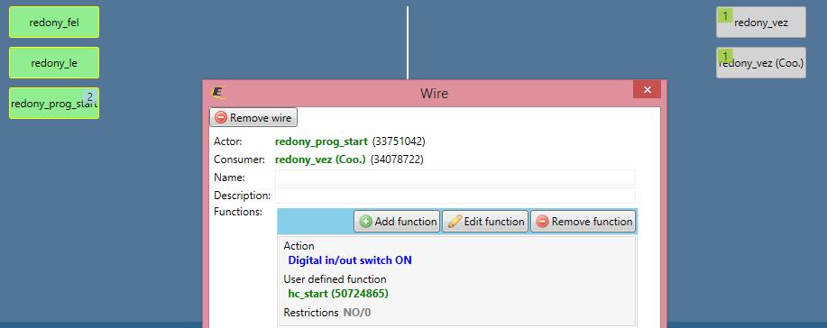Select the redony_le actor block
This screenshot has width=827, height=328.
[x=54, y=63]
